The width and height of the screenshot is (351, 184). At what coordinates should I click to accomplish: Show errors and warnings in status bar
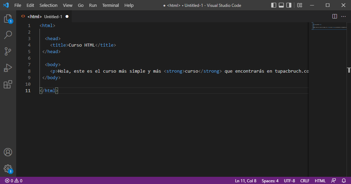(x=14, y=181)
